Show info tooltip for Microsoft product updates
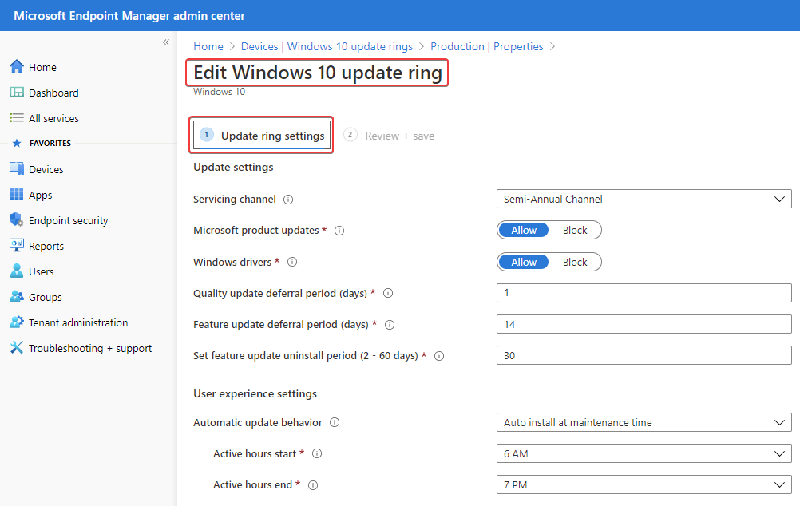This screenshot has width=800, height=506. (339, 231)
